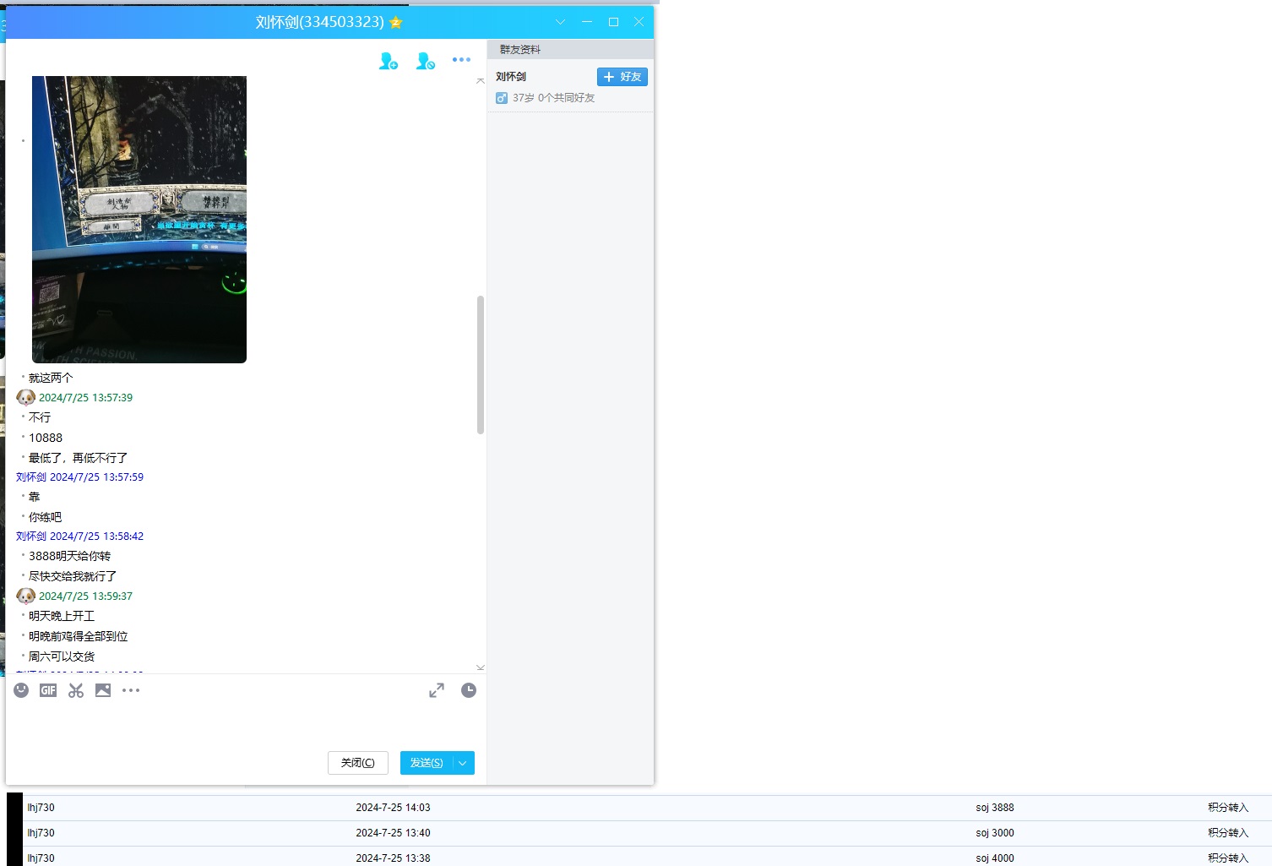Image resolution: width=1272 pixels, height=866 pixels.
Task: Open the emoji picker
Action: click(x=21, y=690)
